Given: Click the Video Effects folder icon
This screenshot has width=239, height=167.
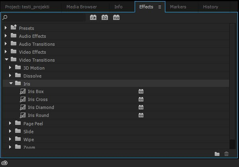Looking at the screenshot, I should [x=14, y=51].
